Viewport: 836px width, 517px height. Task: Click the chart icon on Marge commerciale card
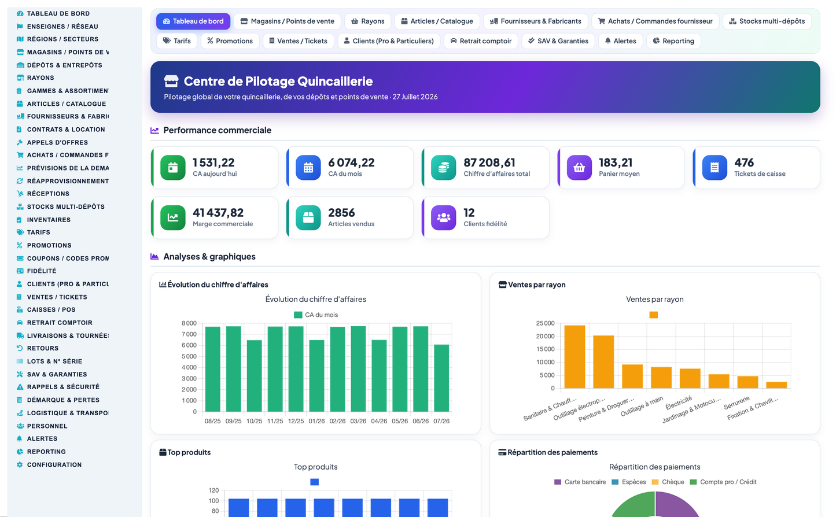[x=172, y=218]
